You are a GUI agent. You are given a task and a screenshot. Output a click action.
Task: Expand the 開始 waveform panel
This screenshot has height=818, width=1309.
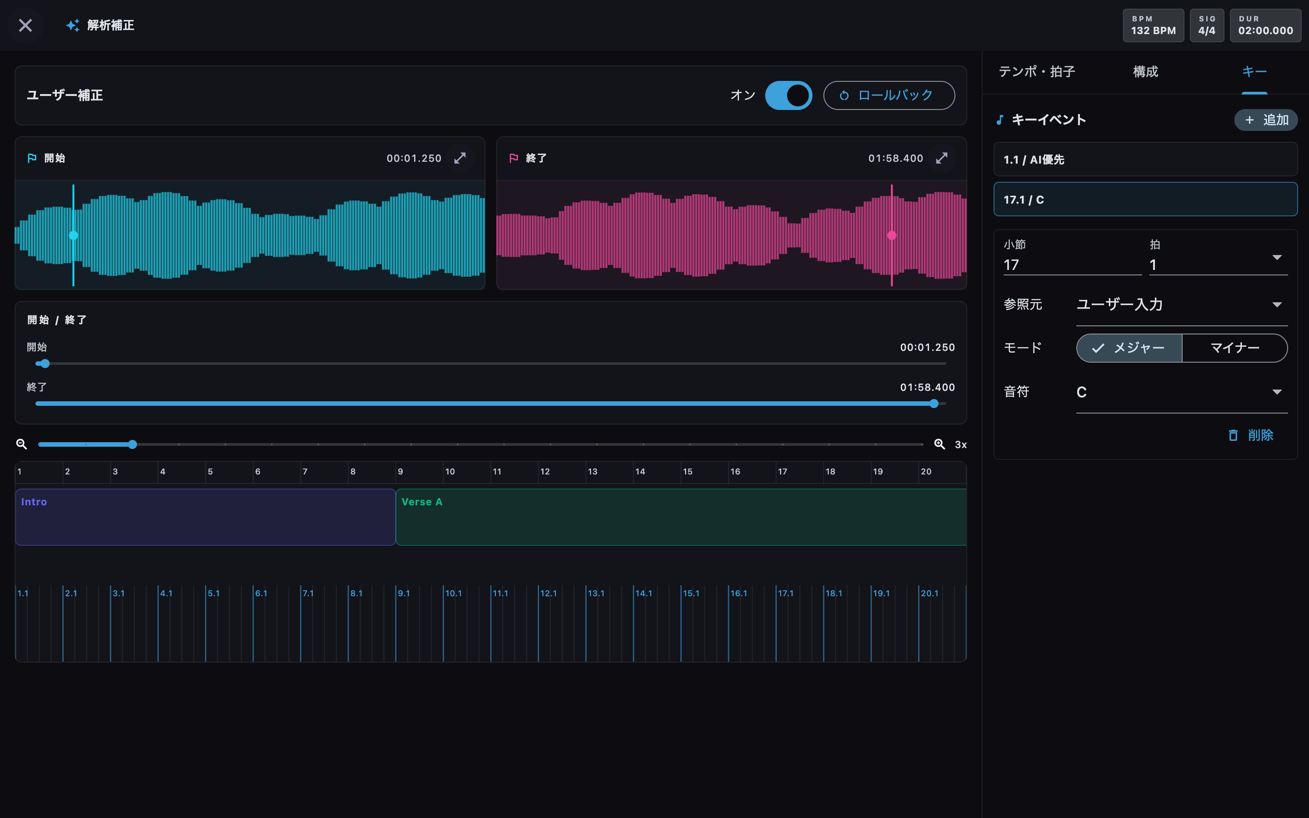click(460, 158)
